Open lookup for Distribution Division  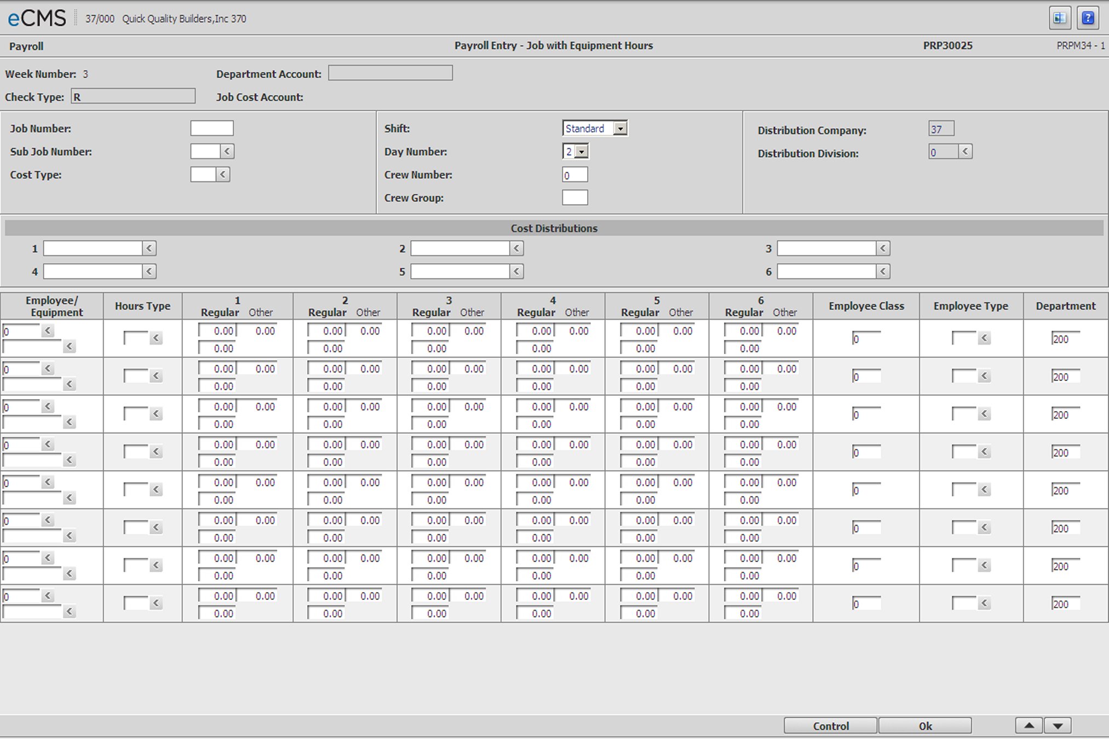[966, 152]
